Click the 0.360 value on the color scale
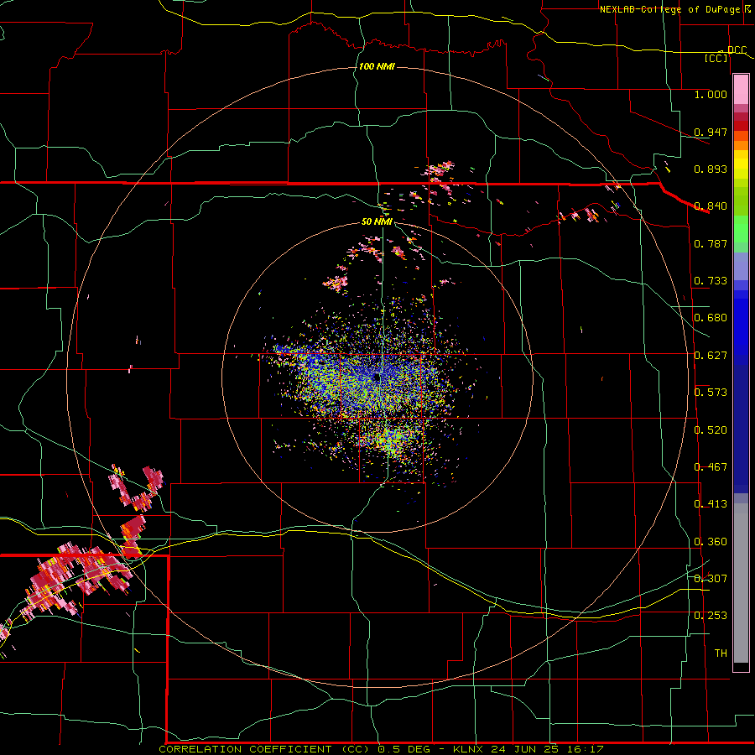The image size is (755, 755). [711, 542]
